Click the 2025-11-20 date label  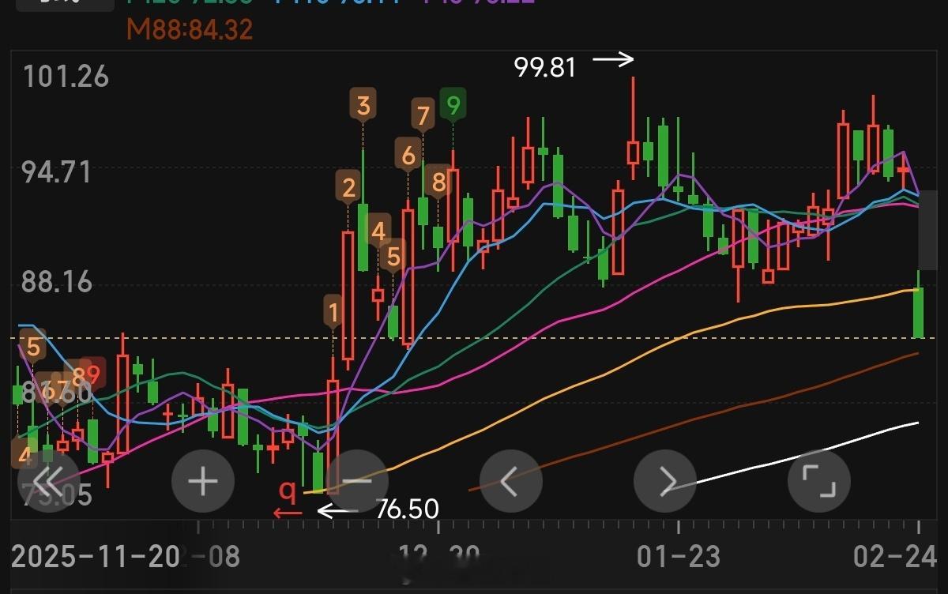[x=96, y=557]
